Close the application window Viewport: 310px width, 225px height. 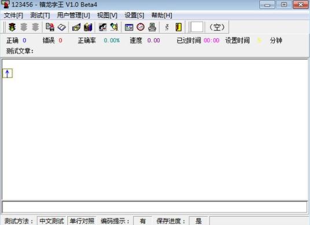pyautogui.click(x=301, y=5)
